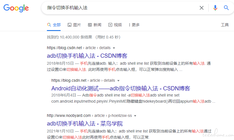This screenshot has width=234, height=140.
Task: Switch to the 新闻 tab
Action: click(x=95, y=25)
